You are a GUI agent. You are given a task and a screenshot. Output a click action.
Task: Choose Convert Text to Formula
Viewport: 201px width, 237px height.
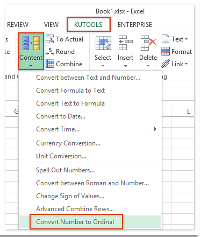click(90, 103)
